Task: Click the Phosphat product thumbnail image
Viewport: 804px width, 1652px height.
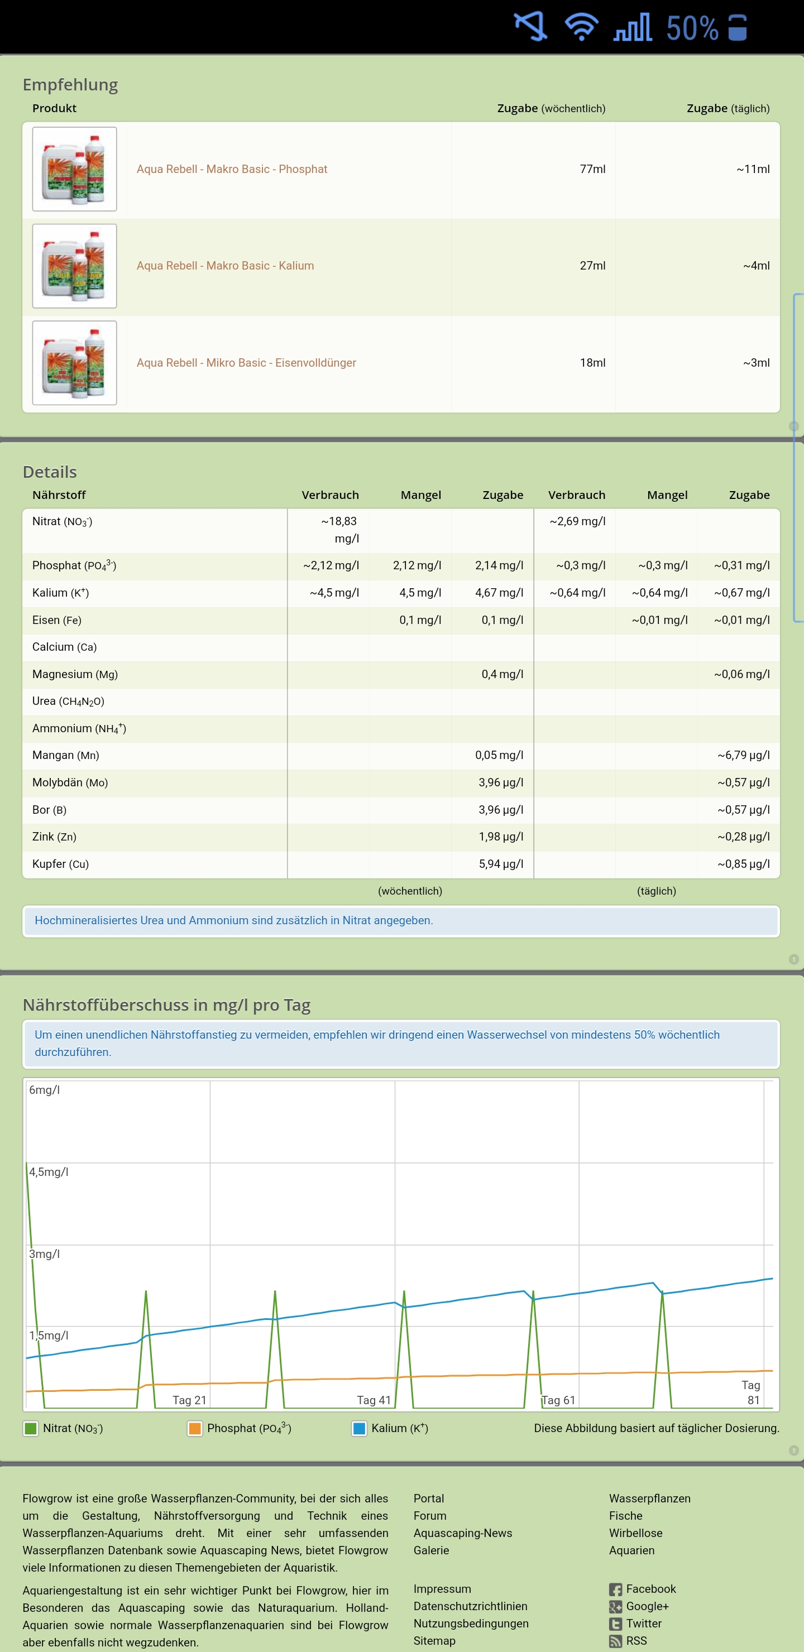Action: pos(74,169)
